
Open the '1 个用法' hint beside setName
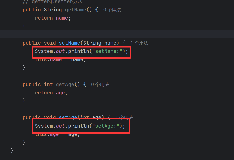pyautogui.click(x=139, y=43)
